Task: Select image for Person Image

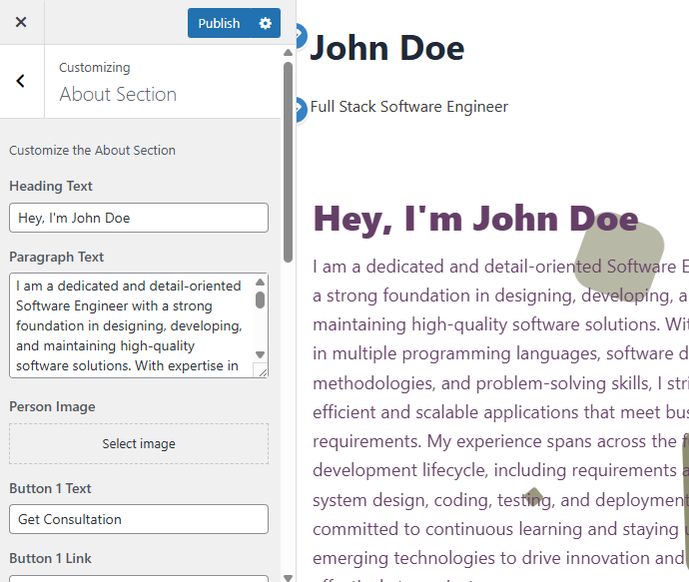Action: pyautogui.click(x=139, y=444)
